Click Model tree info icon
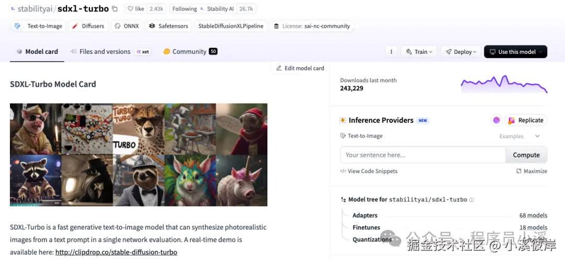 pyautogui.click(x=472, y=200)
